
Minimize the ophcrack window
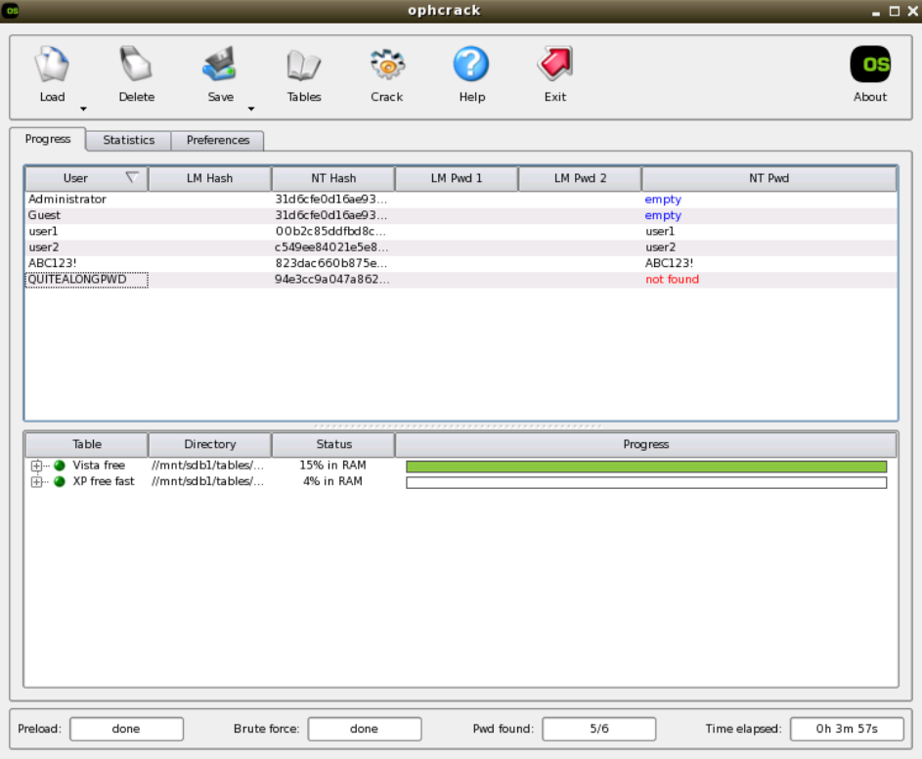pos(876,13)
